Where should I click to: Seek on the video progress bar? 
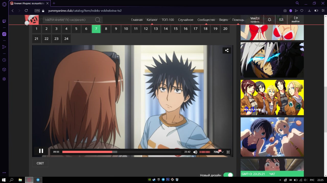[122, 152]
